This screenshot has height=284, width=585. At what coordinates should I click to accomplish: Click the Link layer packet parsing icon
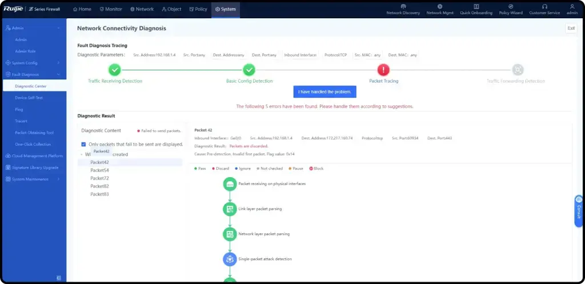pyautogui.click(x=230, y=209)
